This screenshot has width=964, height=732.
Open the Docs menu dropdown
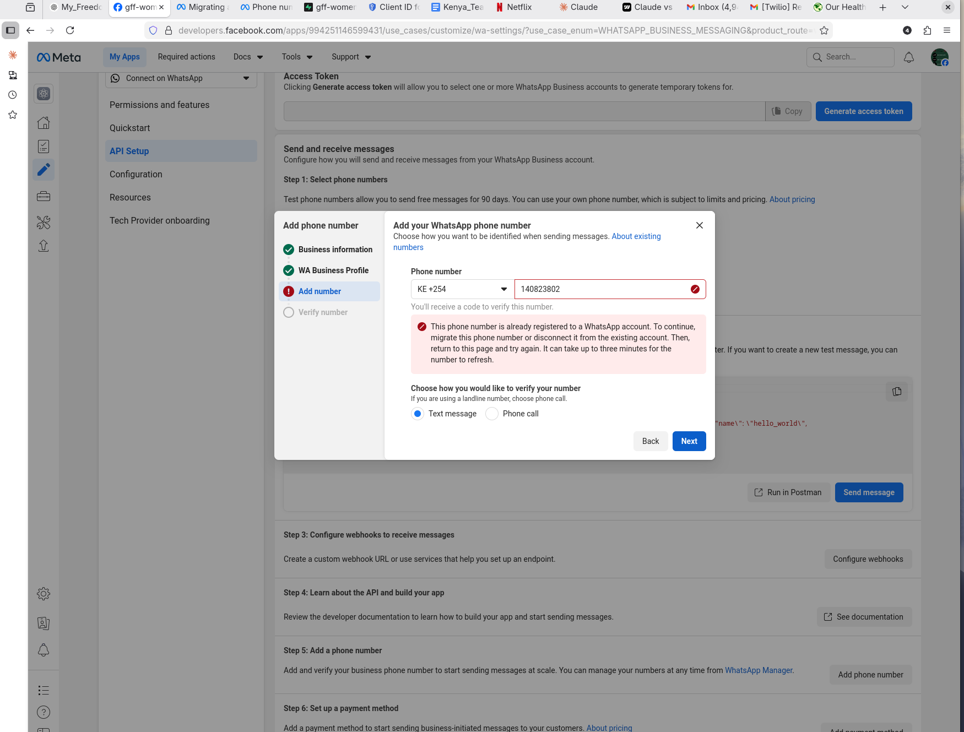click(248, 57)
